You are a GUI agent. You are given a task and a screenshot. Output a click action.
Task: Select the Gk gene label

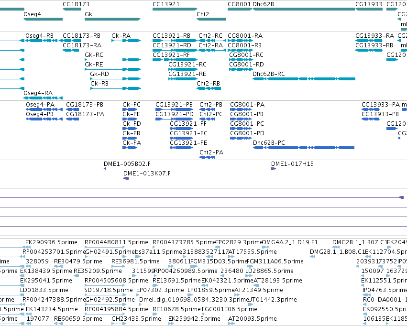tap(88, 14)
